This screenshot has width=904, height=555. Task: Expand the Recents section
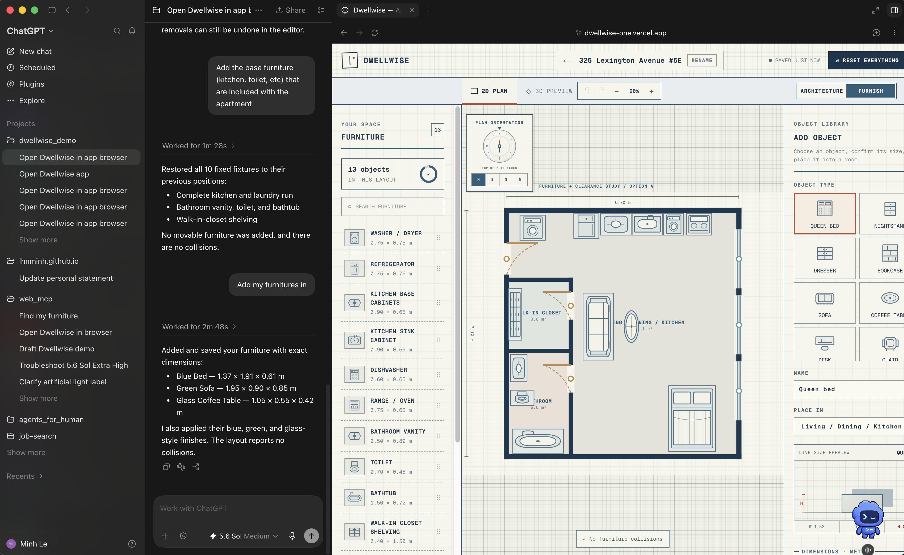pos(25,476)
